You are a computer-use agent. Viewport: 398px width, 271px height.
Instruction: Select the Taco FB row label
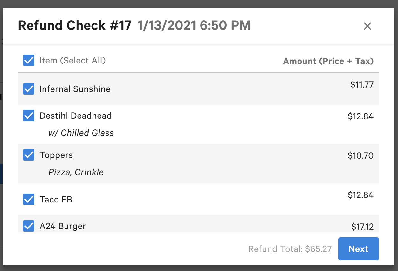tap(56, 199)
